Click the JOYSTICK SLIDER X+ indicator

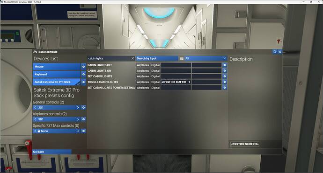244,144
